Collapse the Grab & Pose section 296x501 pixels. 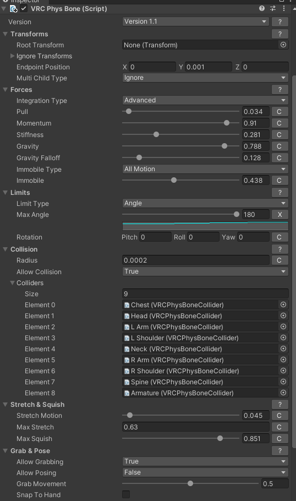point(5,450)
